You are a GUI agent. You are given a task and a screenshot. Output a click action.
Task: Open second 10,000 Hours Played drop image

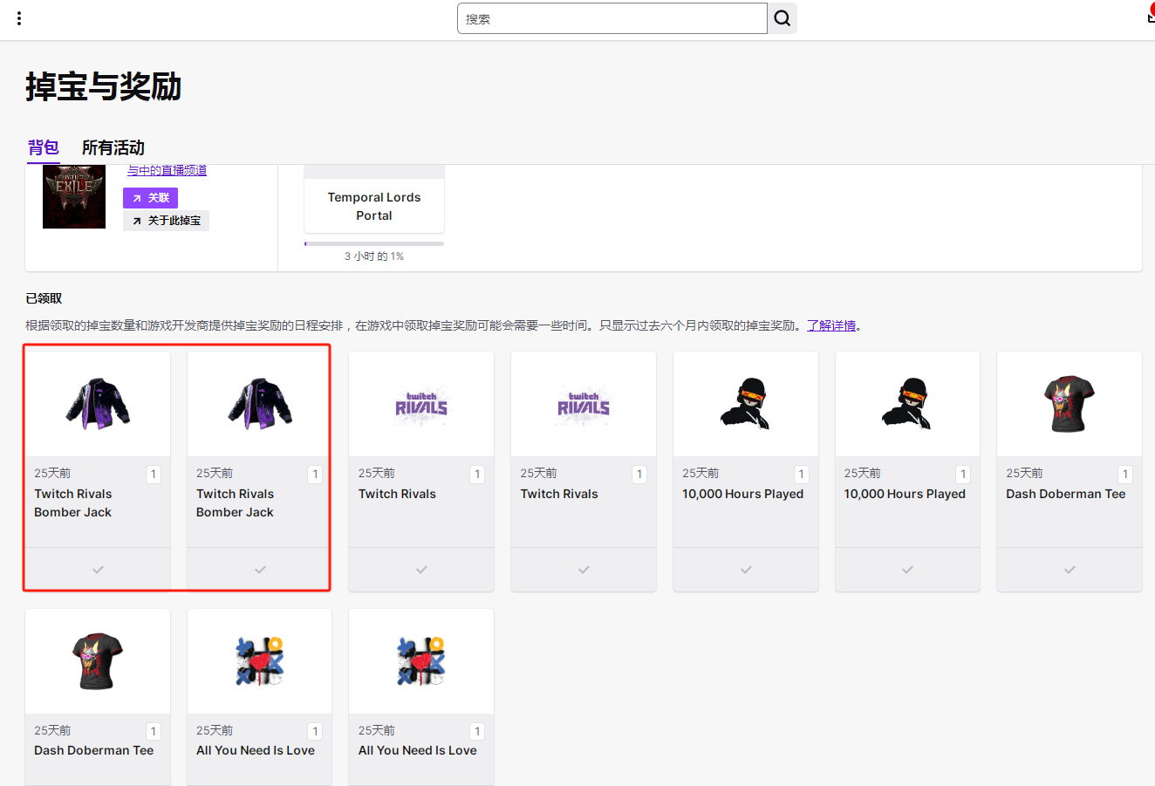(907, 404)
